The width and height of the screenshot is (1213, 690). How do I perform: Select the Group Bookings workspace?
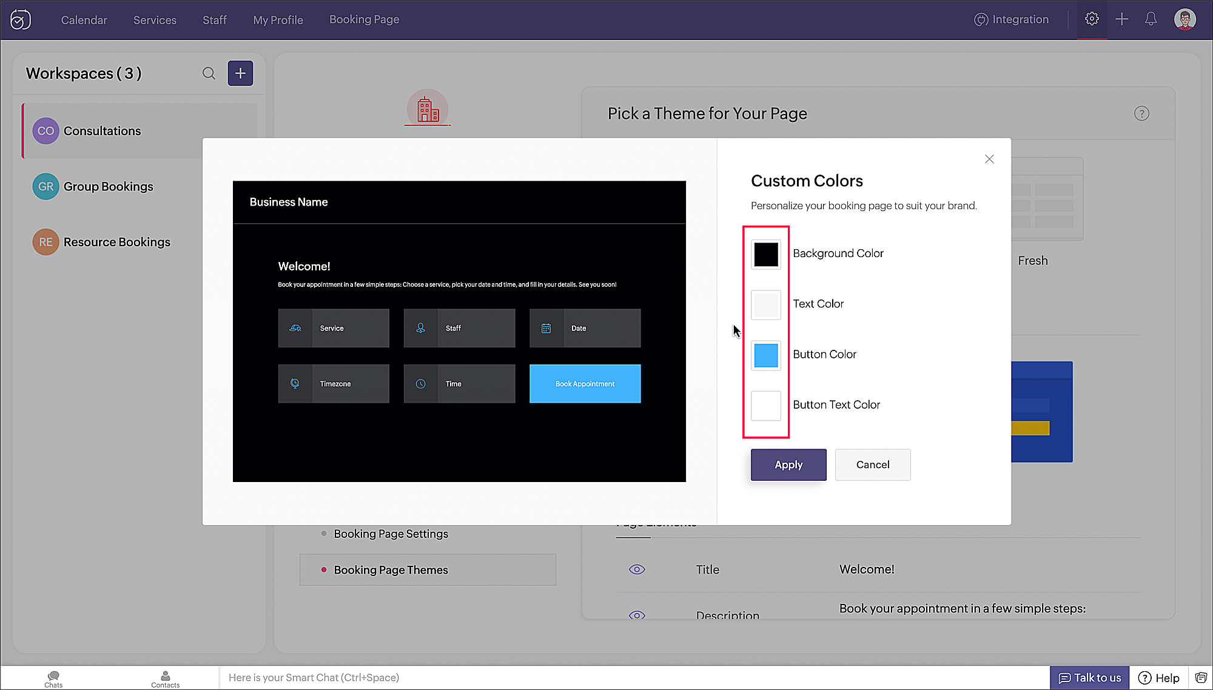[108, 187]
